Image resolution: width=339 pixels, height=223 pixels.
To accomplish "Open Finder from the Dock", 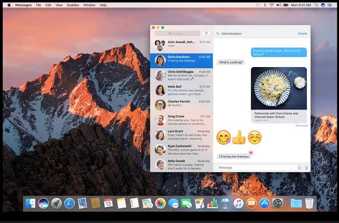I will (x=30, y=203).
